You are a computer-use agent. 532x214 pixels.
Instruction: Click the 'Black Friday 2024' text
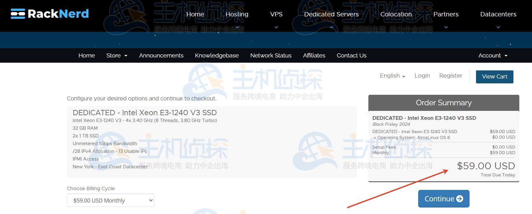coord(391,124)
